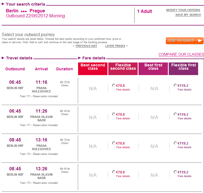Show Later Trains results
Screen dimensions: 204x193
115,46
